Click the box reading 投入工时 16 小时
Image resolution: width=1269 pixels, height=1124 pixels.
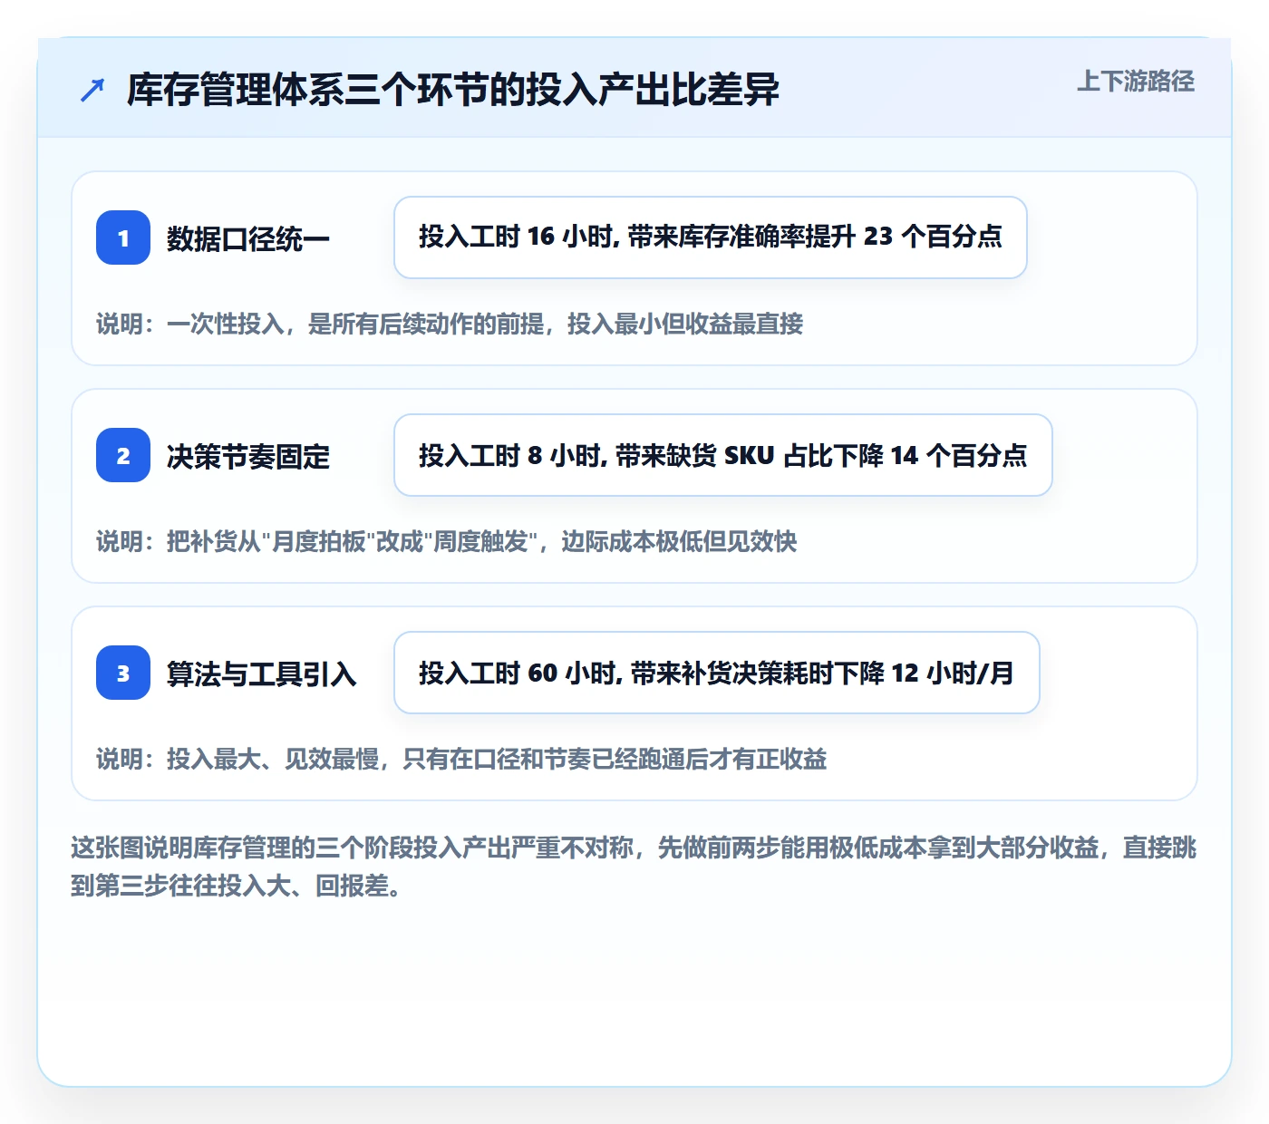(711, 237)
